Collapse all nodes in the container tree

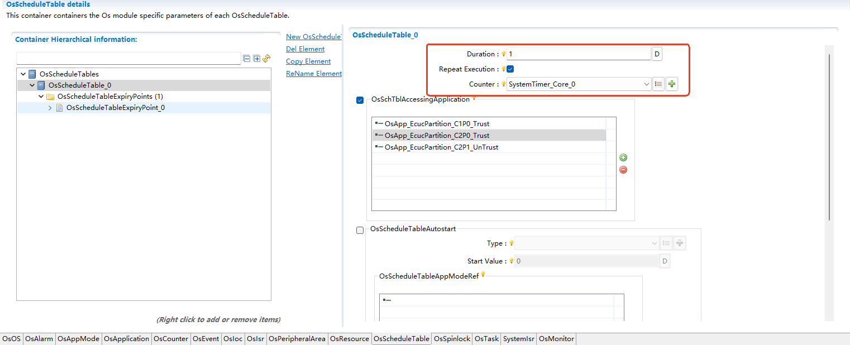click(x=247, y=59)
